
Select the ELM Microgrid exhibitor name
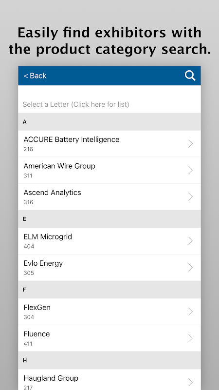click(48, 236)
